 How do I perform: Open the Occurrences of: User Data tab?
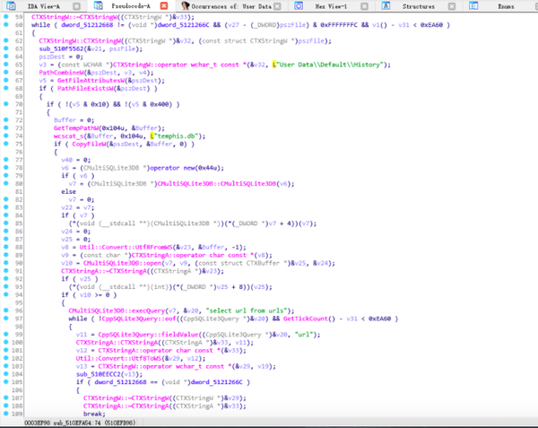pyautogui.click(x=231, y=6)
